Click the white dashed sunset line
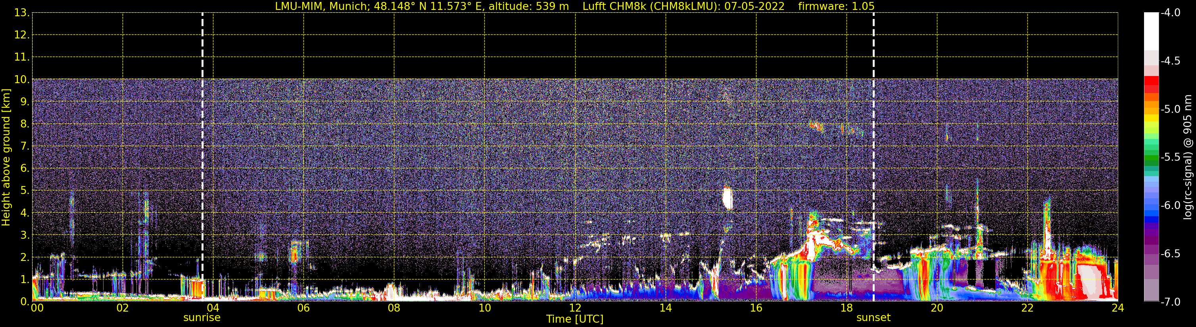 (x=873, y=158)
